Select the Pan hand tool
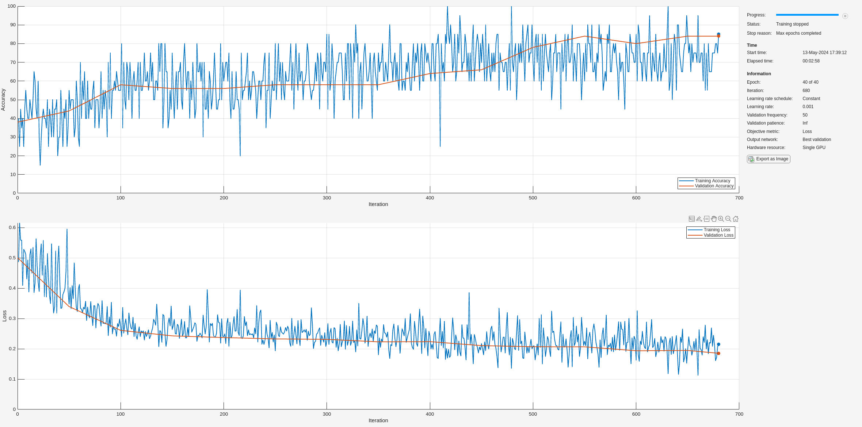The height and width of the screenshot is (427, 862). (x=714, y=219)
